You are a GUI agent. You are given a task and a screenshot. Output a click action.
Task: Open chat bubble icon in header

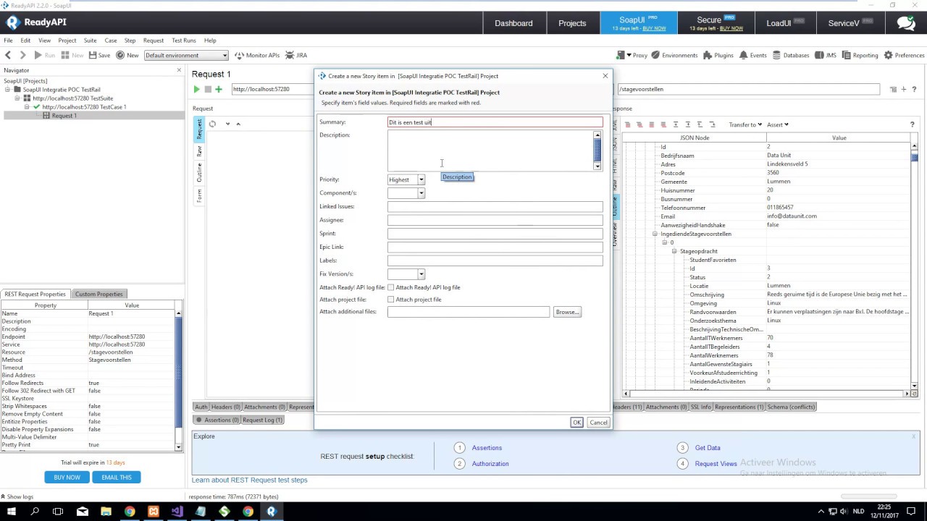coord(906,23)
